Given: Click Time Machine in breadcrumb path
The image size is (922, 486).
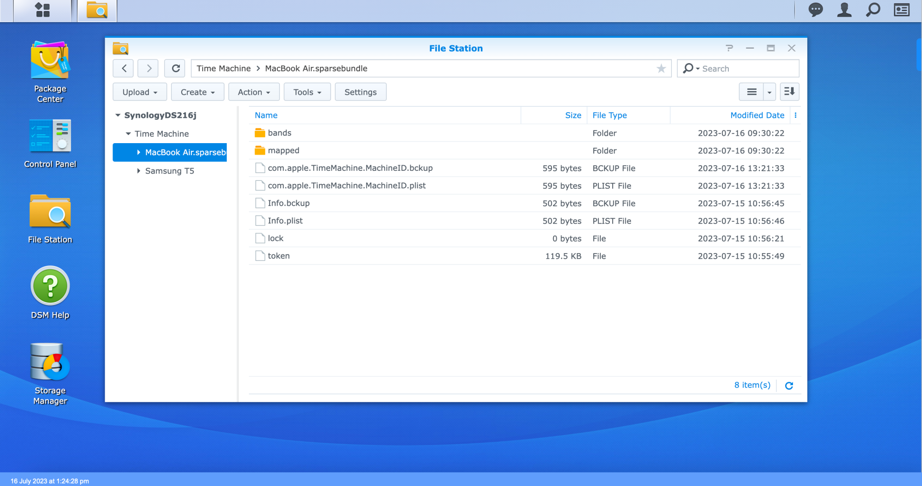Looking at the screenshot, I should (x=224, y=68).
